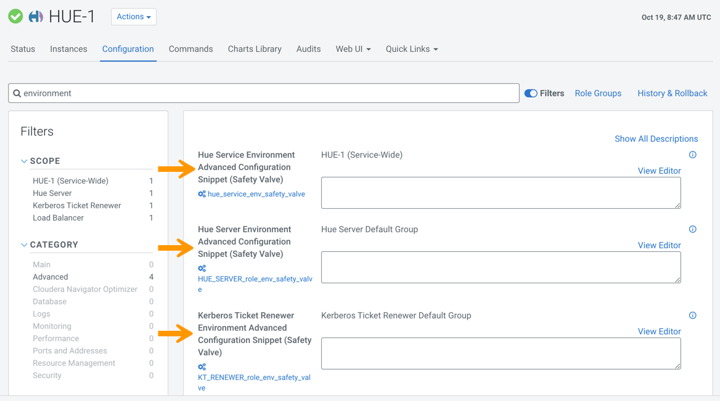Collapse the CATEGORY filter section

(x=24, y=245)
